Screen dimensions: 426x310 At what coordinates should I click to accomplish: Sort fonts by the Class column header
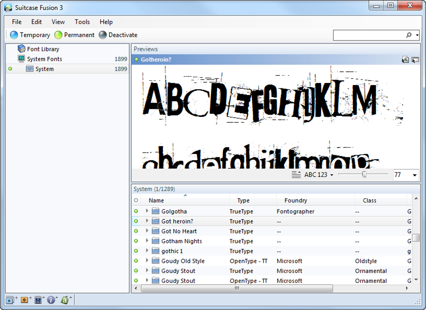(380, 200)
